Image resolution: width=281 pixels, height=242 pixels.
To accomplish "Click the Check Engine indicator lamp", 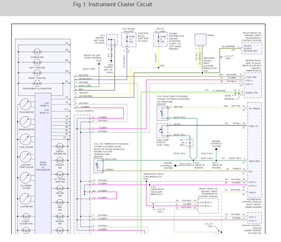I will point(60,146).
